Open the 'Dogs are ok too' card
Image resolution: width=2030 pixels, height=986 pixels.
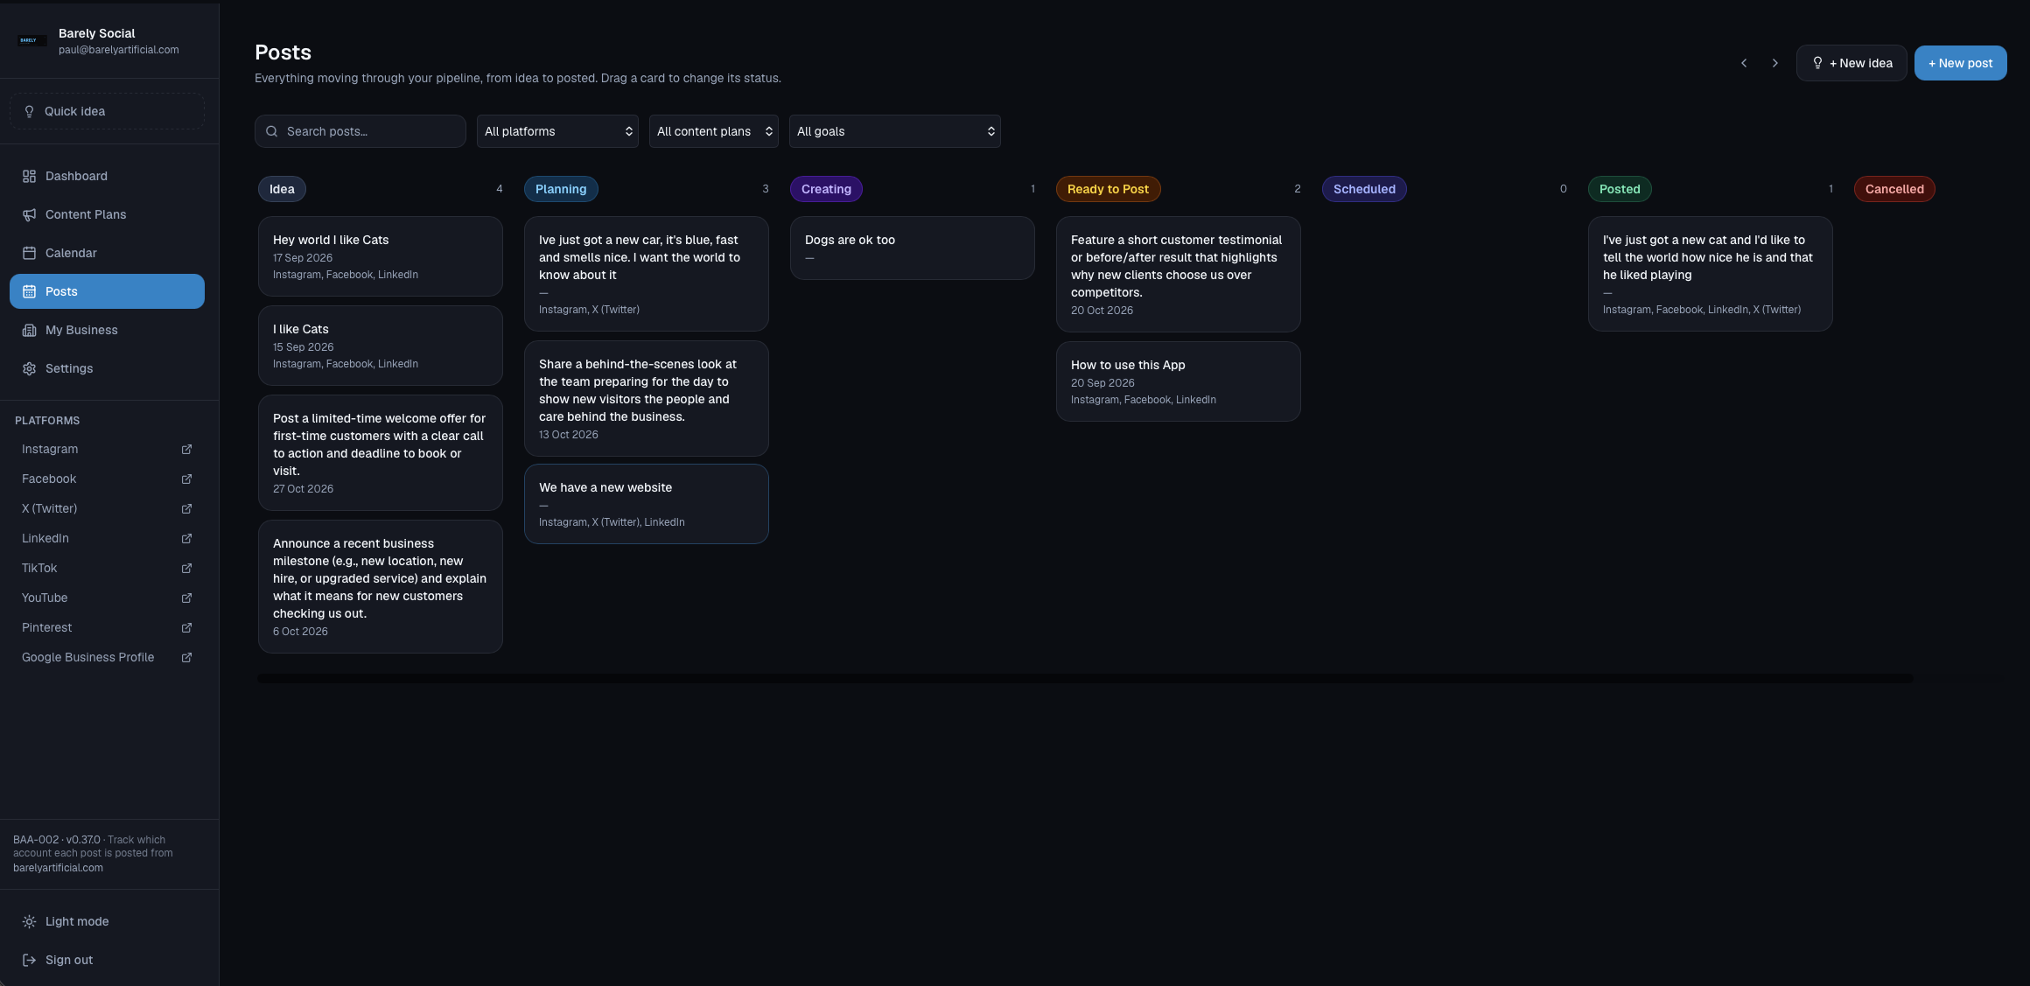(913, 248)
